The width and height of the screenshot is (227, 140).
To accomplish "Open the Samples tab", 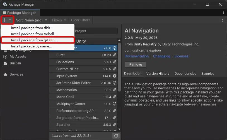I will tap(208, 74).
